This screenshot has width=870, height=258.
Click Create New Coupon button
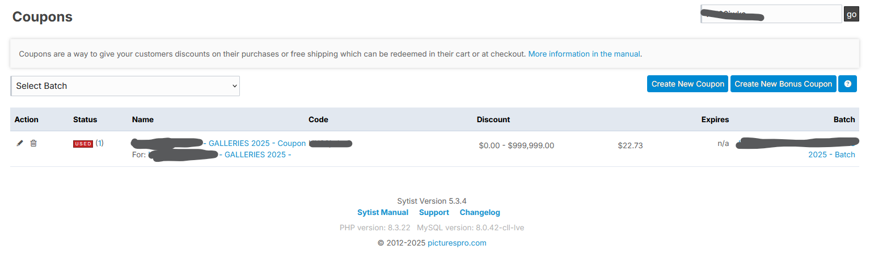(688, 84)
